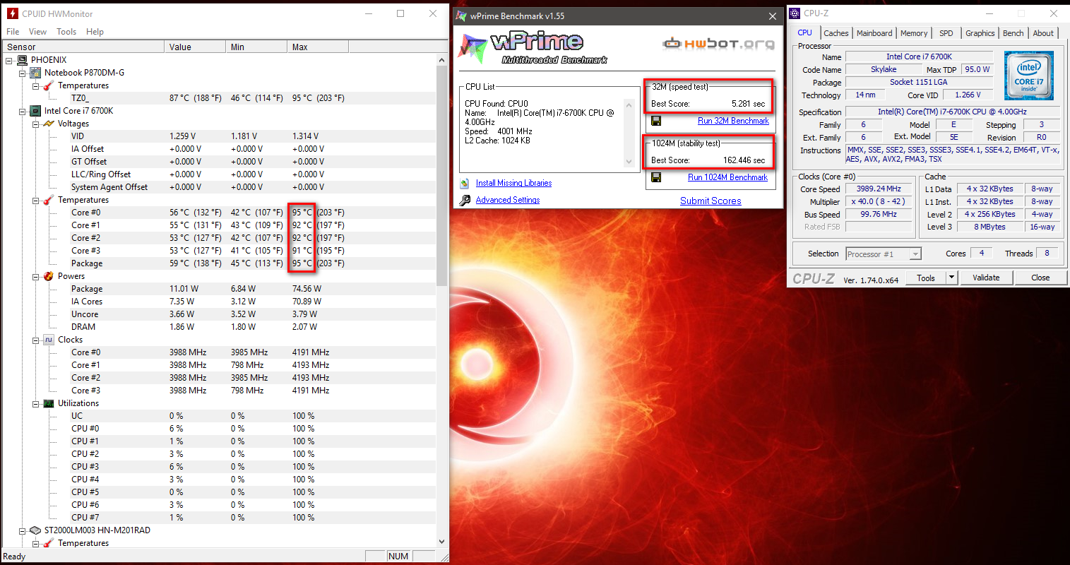Collapse the Clocks section
1070x565 pixels.
(36, 340)
